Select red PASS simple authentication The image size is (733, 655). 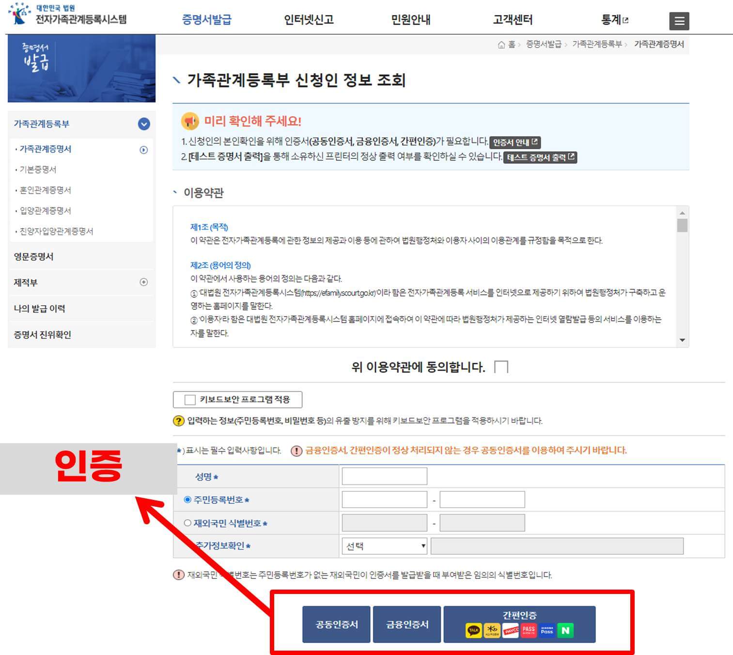tap(528, 630)
